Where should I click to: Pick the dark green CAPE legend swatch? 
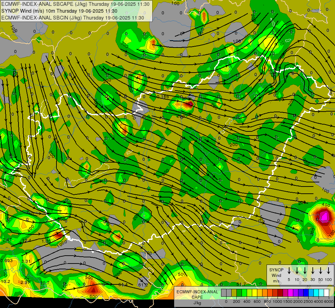click(239, 293)
